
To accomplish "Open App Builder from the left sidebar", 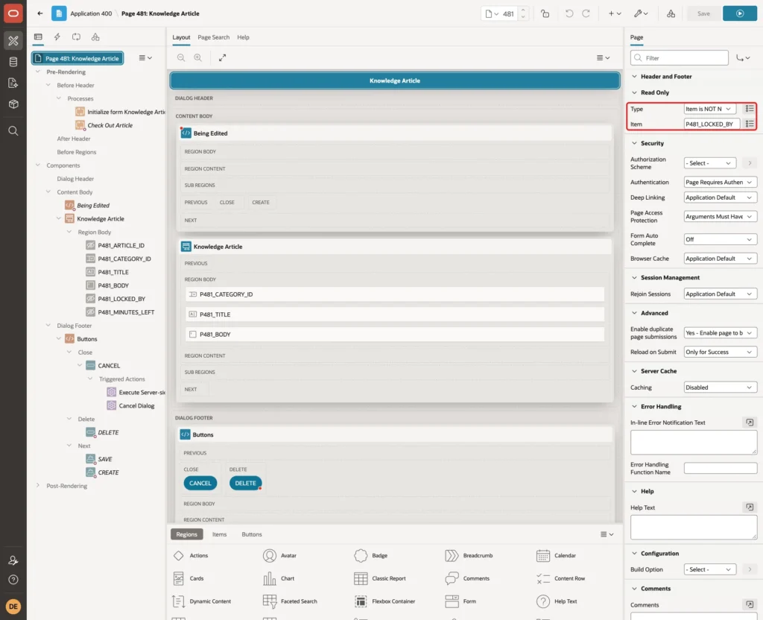I will (13, 41).
